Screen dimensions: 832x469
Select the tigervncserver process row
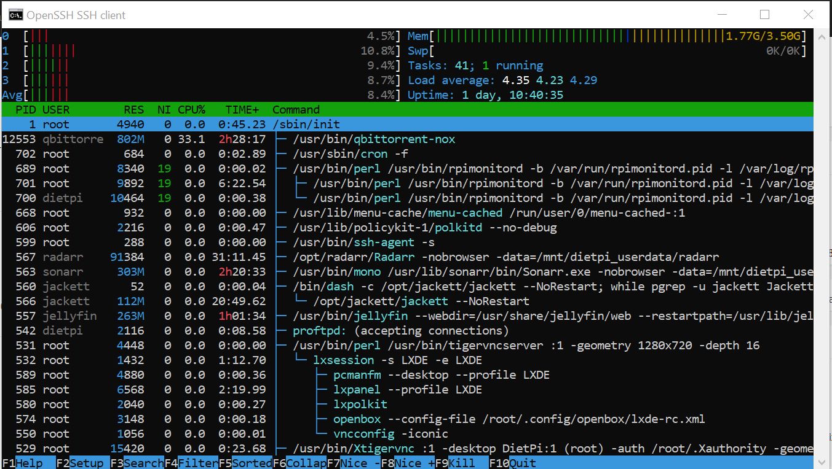pos(407,346)
